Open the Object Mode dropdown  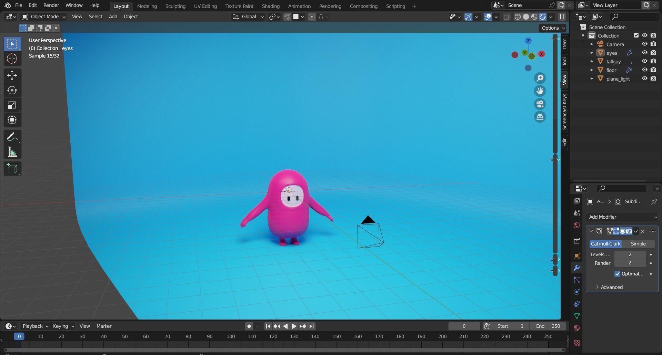pyautogui.click(x=43, y=17)
